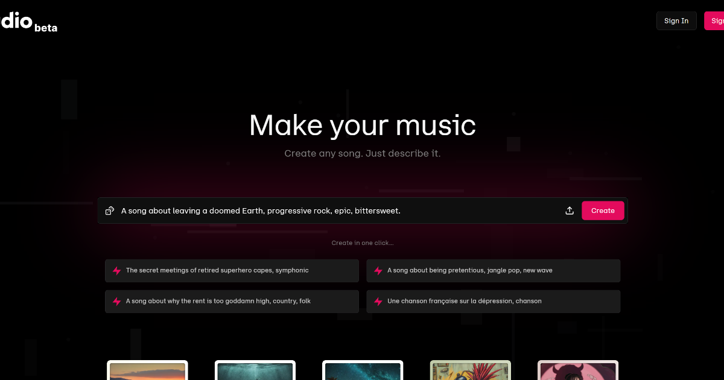
Task: Open the horned devil character song thumbnail
Action: click(577, 371)
